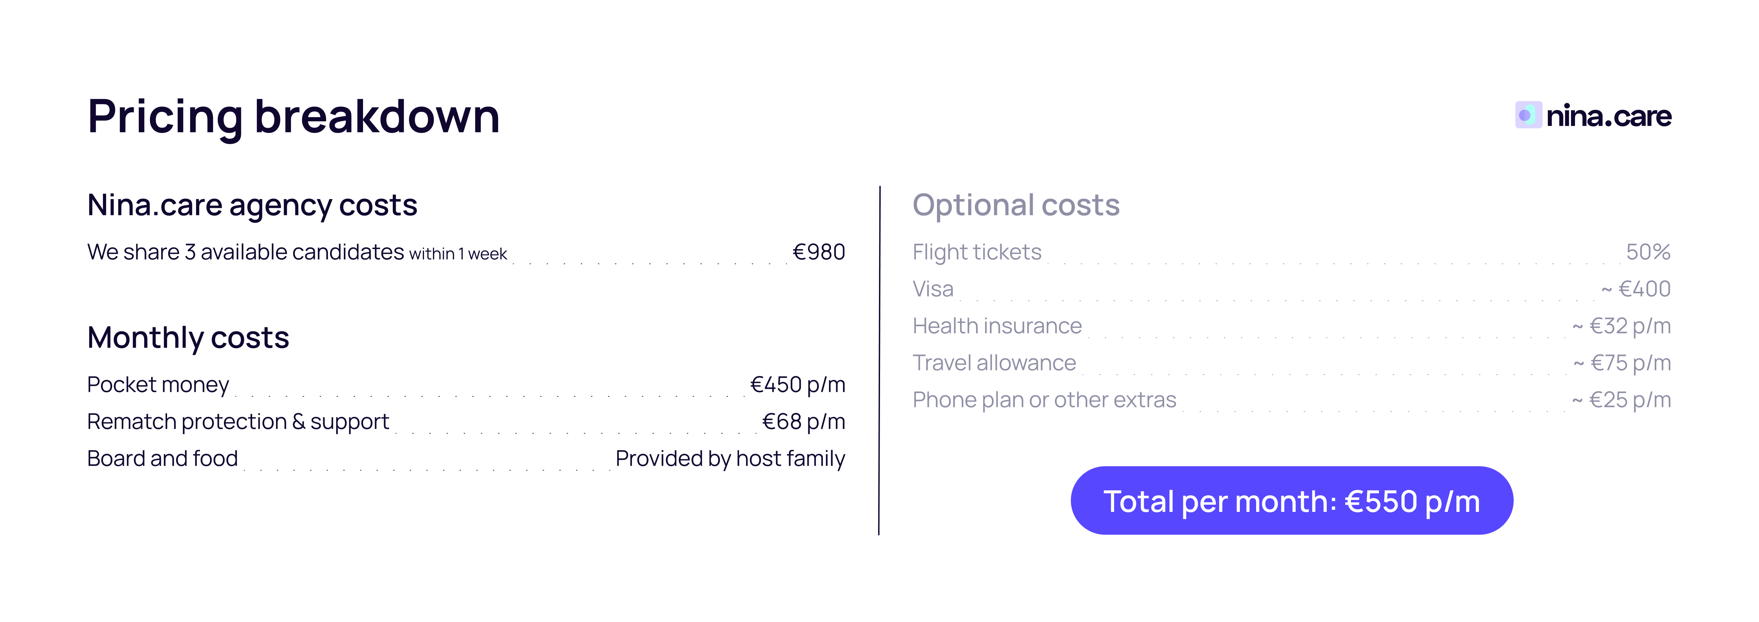Select the Flight tickets optional cost
The width and height of the screenshot is (1759, 622).
pyautogui.click(x=976, y=252)
